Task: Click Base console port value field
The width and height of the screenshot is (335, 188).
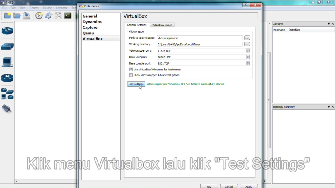Action: coord(201,64)
